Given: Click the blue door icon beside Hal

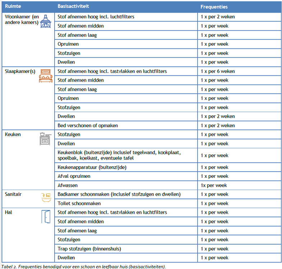Looking at the screenshot, I should (x=46, y=217).
